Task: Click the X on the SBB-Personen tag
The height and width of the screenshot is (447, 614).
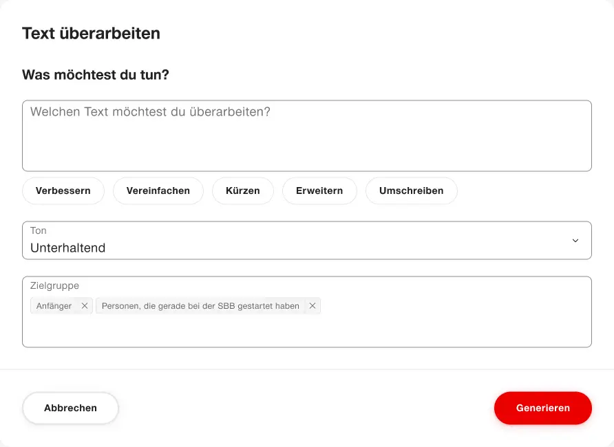Action: click(x=312, y=305)
